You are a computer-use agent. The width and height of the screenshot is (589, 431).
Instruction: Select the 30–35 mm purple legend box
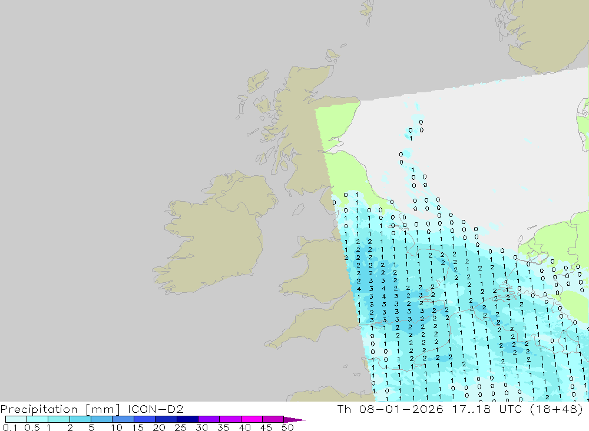point(209,419)
